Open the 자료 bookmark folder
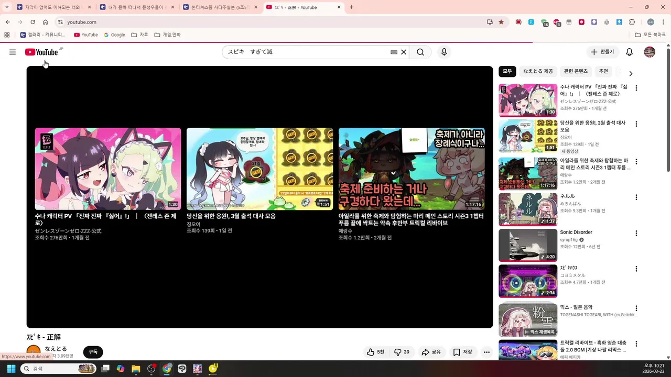 click(140, 35)
